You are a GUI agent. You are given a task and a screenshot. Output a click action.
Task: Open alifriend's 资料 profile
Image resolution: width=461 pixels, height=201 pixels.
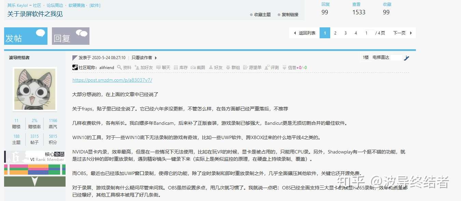(x=124, y=67)
